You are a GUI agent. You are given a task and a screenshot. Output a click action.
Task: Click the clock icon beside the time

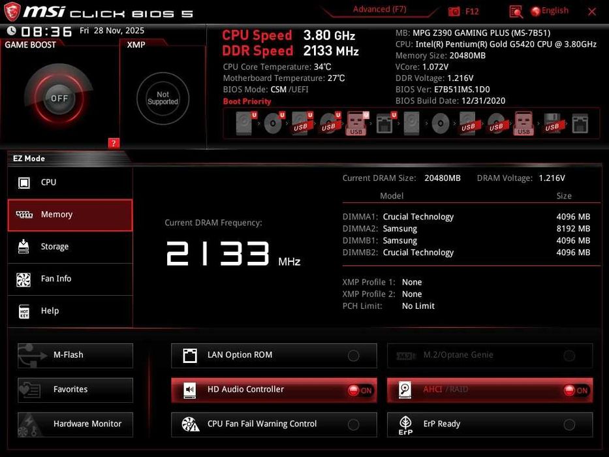(11, 31)
